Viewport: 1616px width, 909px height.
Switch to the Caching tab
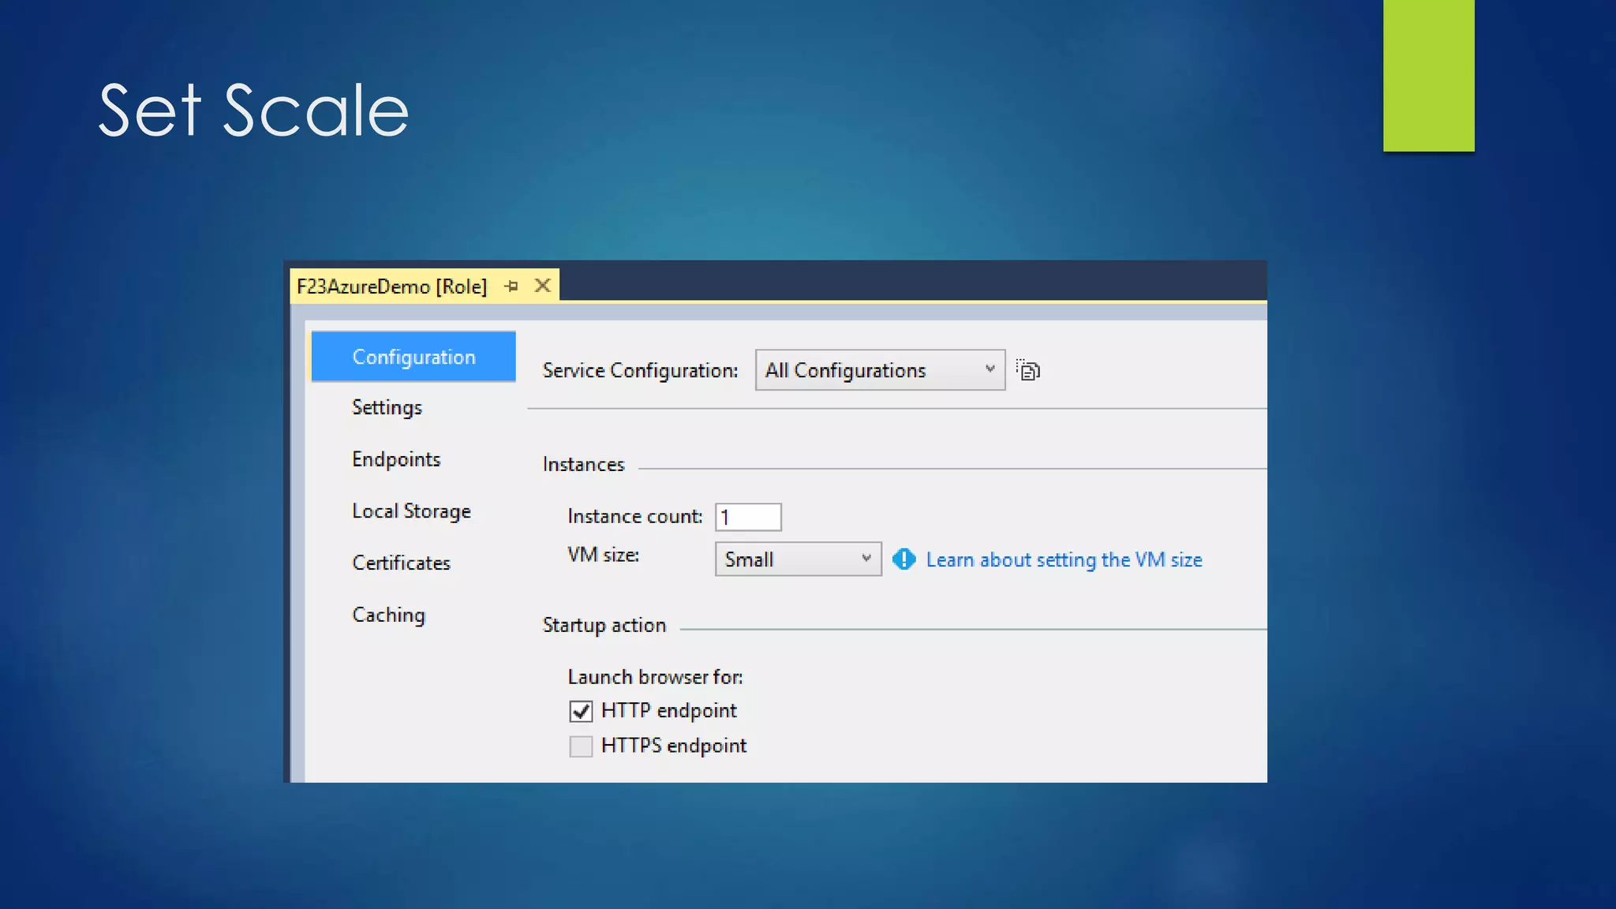pos(388,615)
